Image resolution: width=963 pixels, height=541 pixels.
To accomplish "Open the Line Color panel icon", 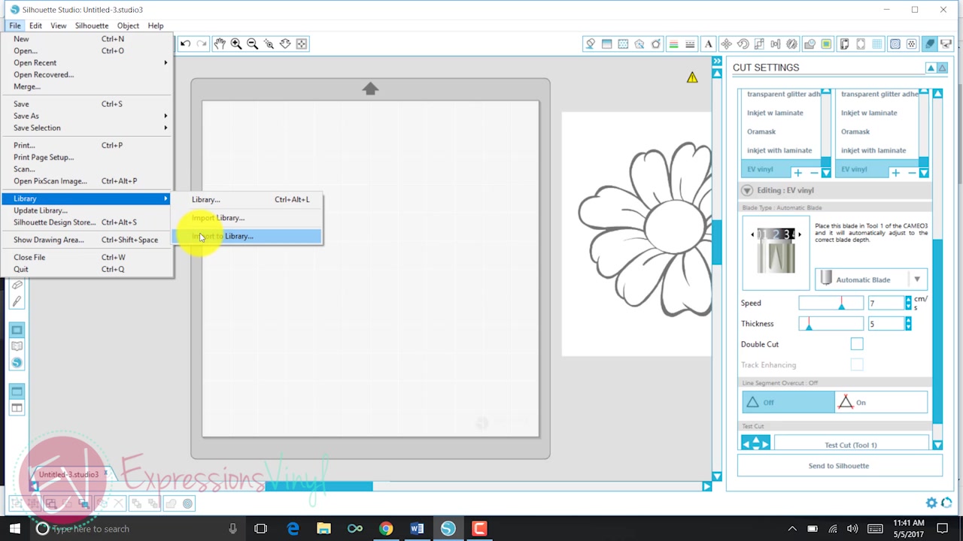I will pos(673,44).
